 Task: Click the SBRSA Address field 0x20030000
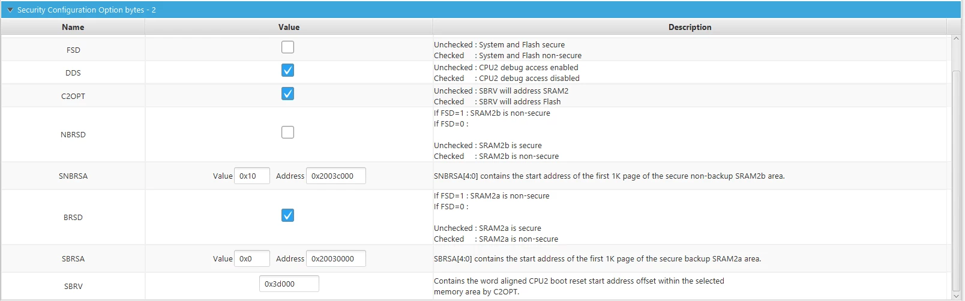[336, 258]
